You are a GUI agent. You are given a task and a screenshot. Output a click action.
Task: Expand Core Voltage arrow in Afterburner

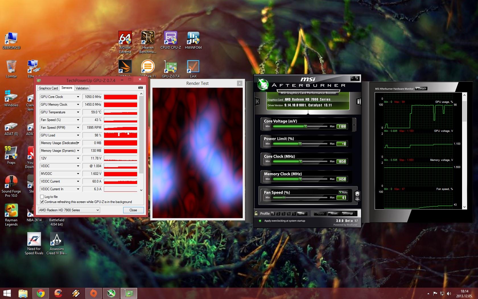click(x=354, y=125)
